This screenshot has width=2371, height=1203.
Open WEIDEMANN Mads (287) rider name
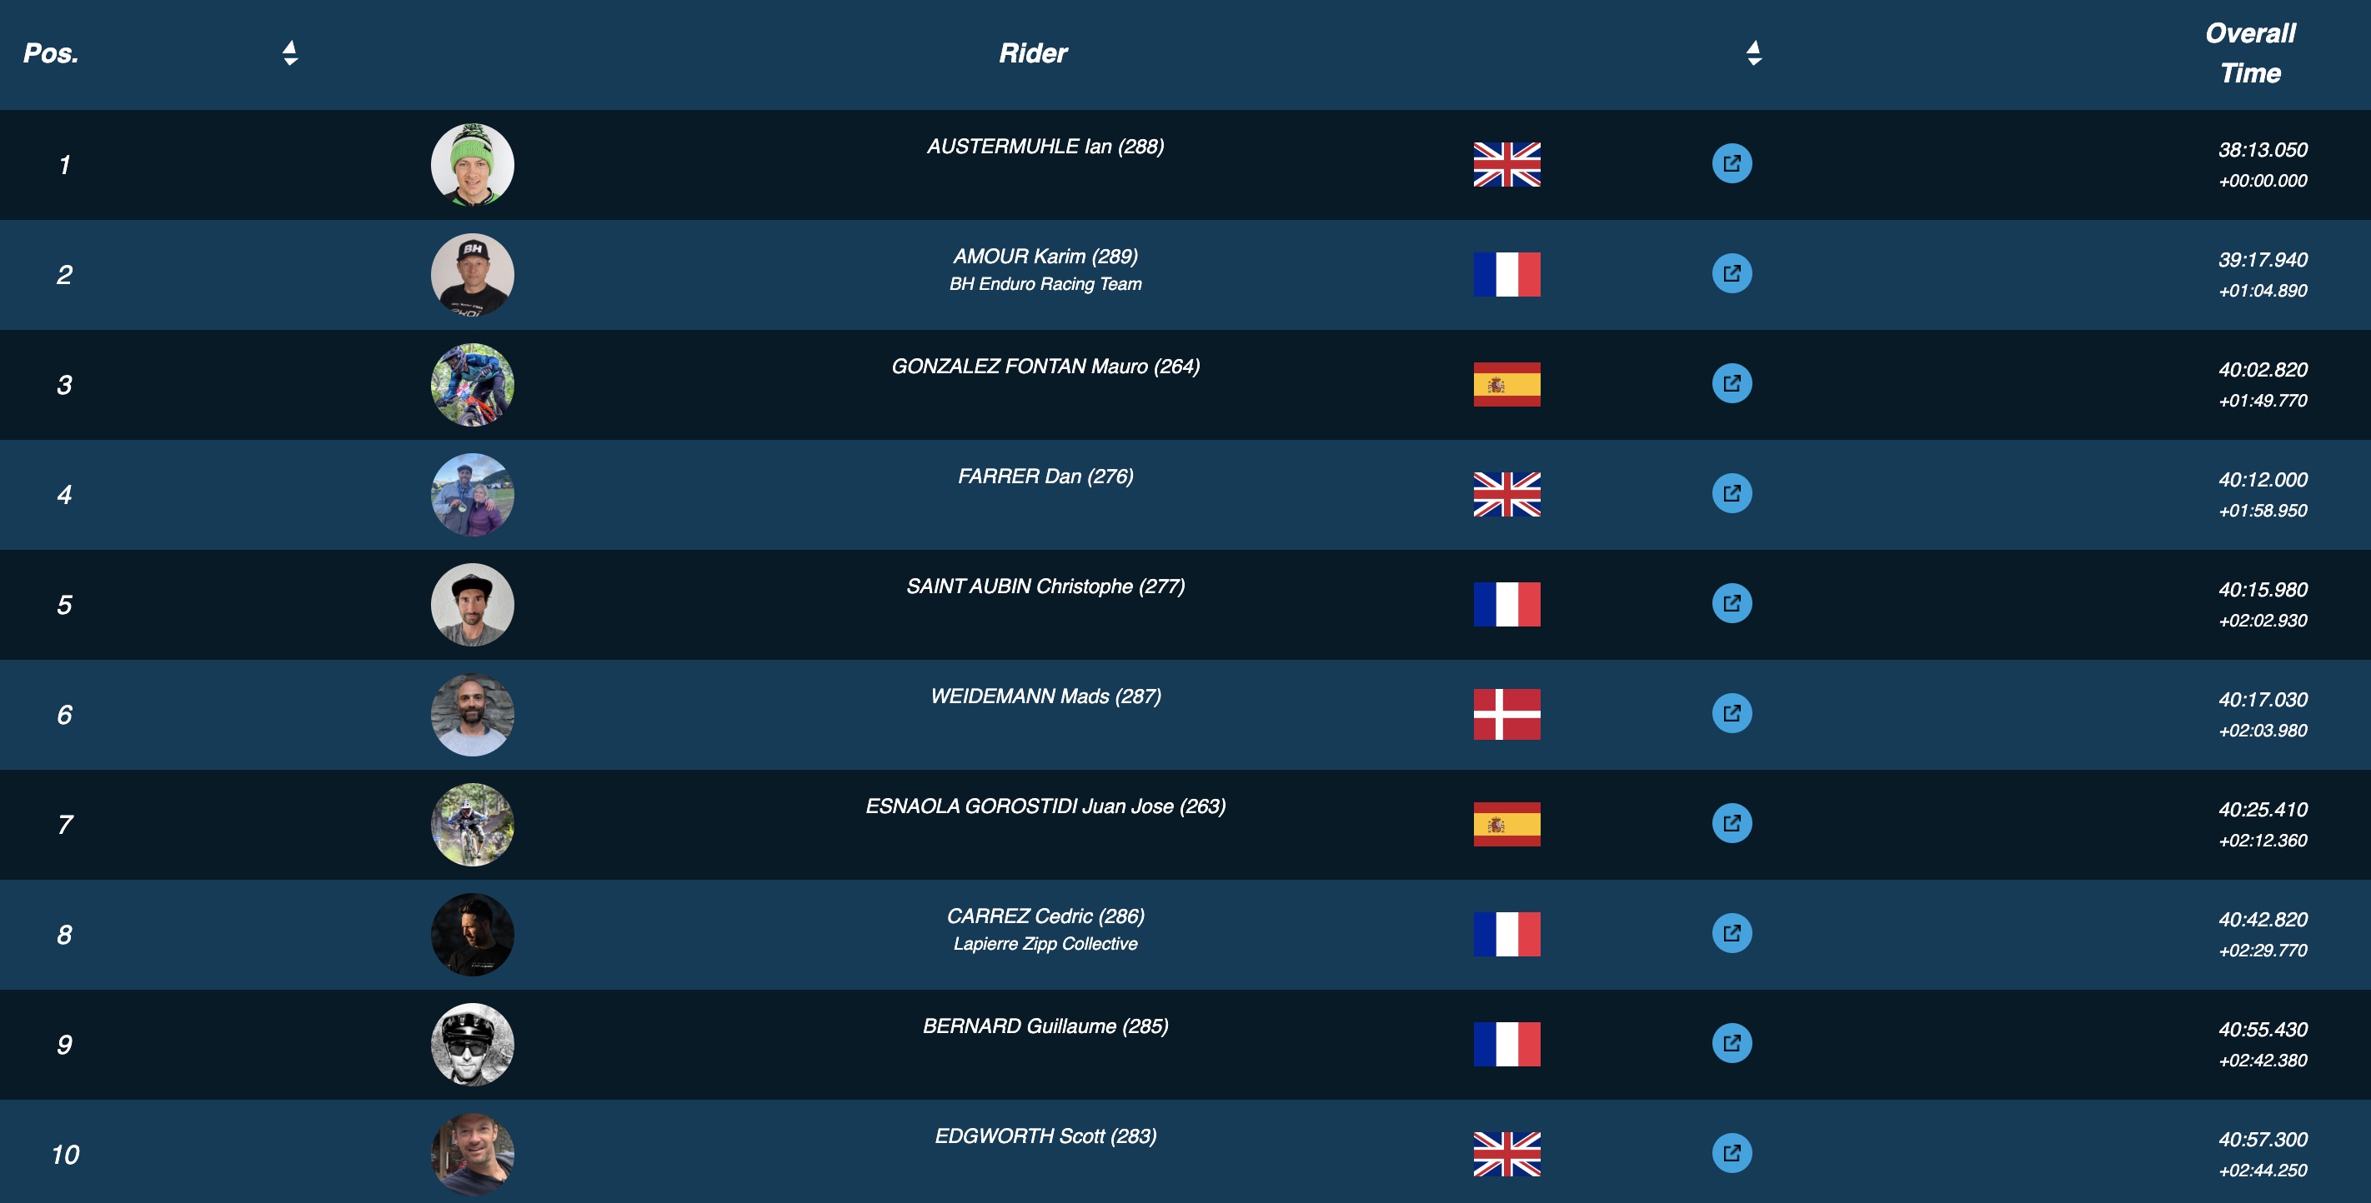1045,696
